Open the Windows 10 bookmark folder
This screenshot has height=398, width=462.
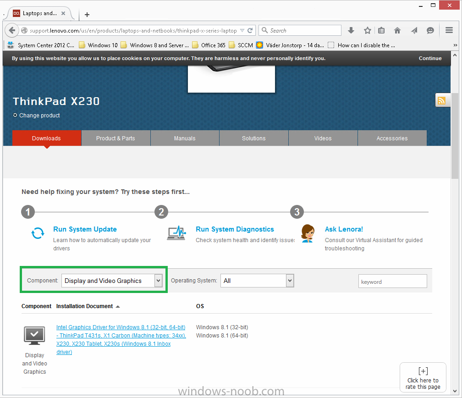coord(99,45)
